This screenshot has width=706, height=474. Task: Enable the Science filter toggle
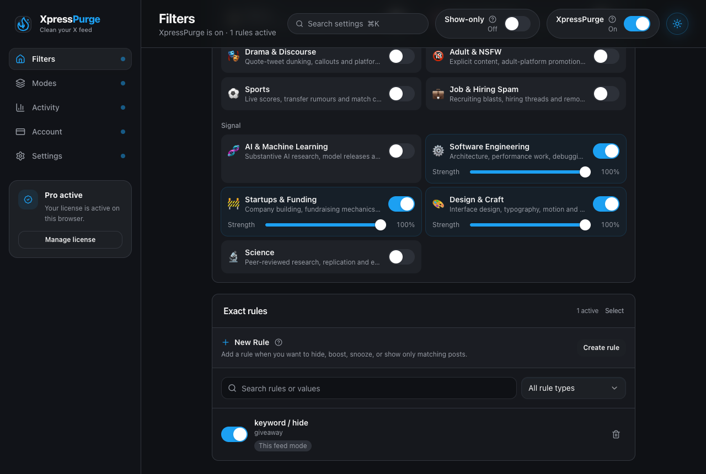click(402, 257)
